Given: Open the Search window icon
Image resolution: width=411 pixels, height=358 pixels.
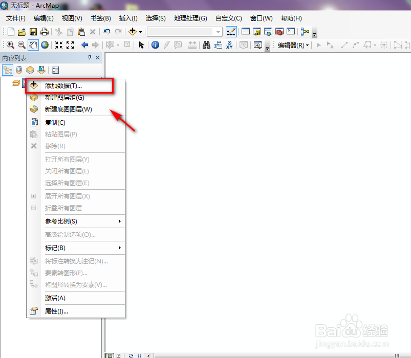Looking at the screenshot, I should 268,32.
